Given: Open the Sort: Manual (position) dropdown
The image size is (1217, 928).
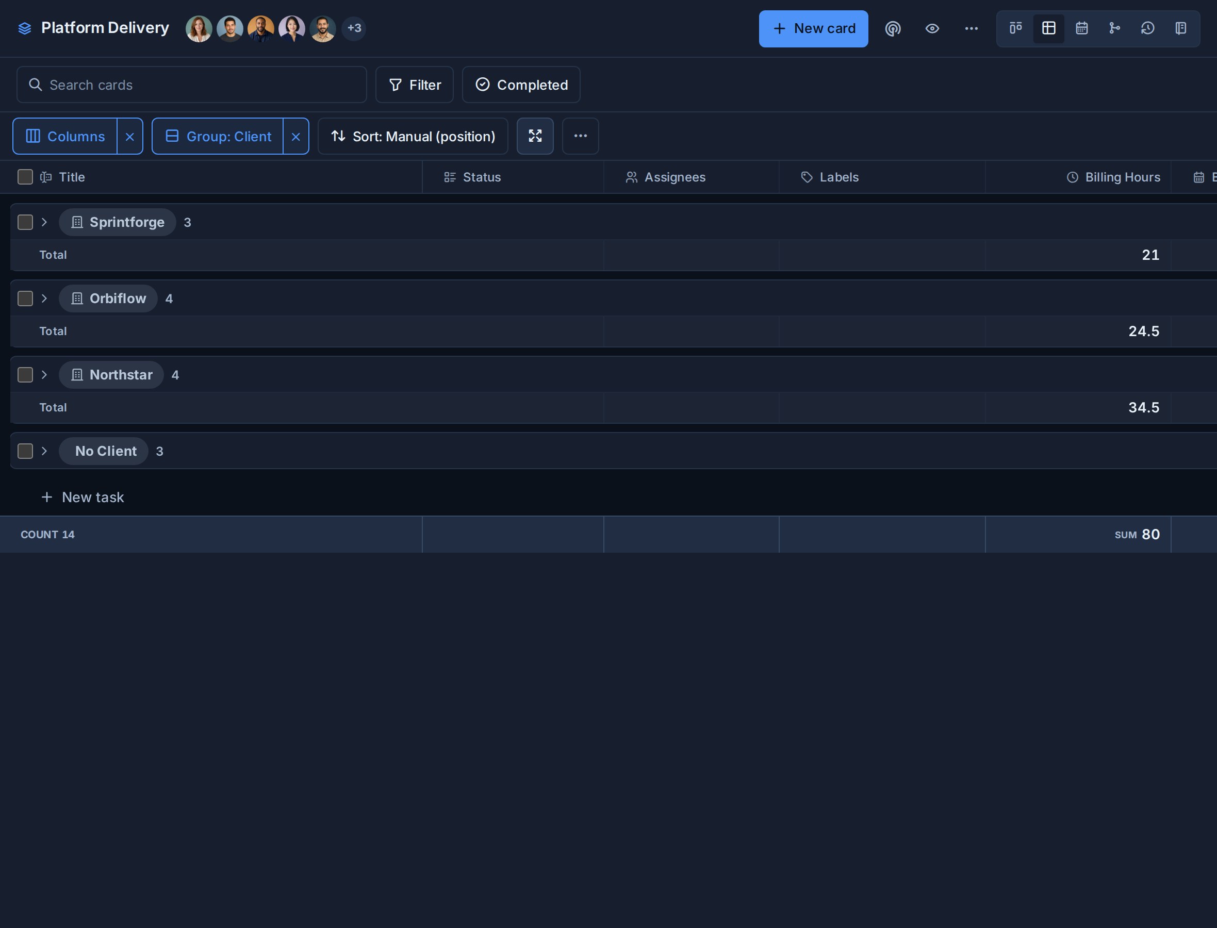Looking at the screenshot, I should (413, 136).
